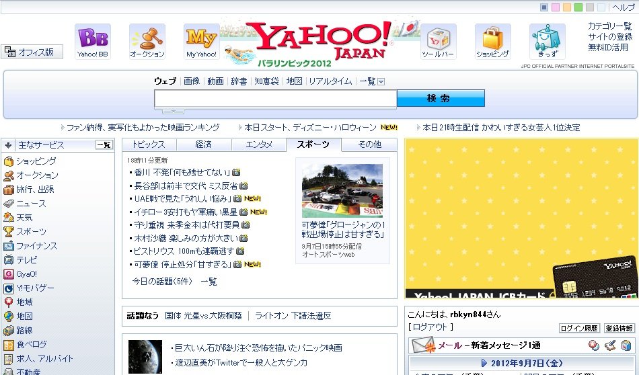Switch to the トピックス tab

[149, 144]
